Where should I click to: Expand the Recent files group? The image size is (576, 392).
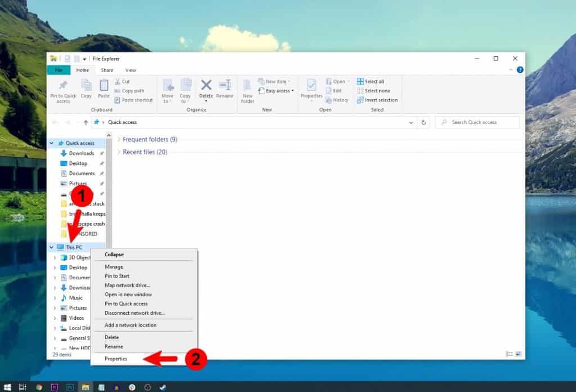pyautogui.click(x=119, y=152)
